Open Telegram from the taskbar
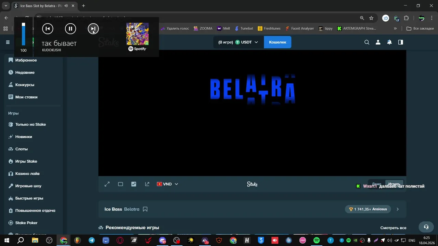 click(x=92, y=240)
